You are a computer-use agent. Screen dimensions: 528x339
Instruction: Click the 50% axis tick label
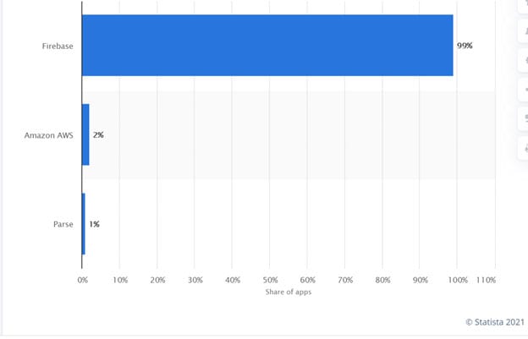[271, 280]
